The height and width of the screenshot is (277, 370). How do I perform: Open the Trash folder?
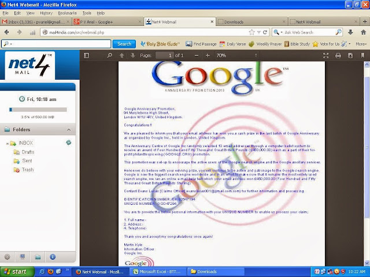(28, 170)
